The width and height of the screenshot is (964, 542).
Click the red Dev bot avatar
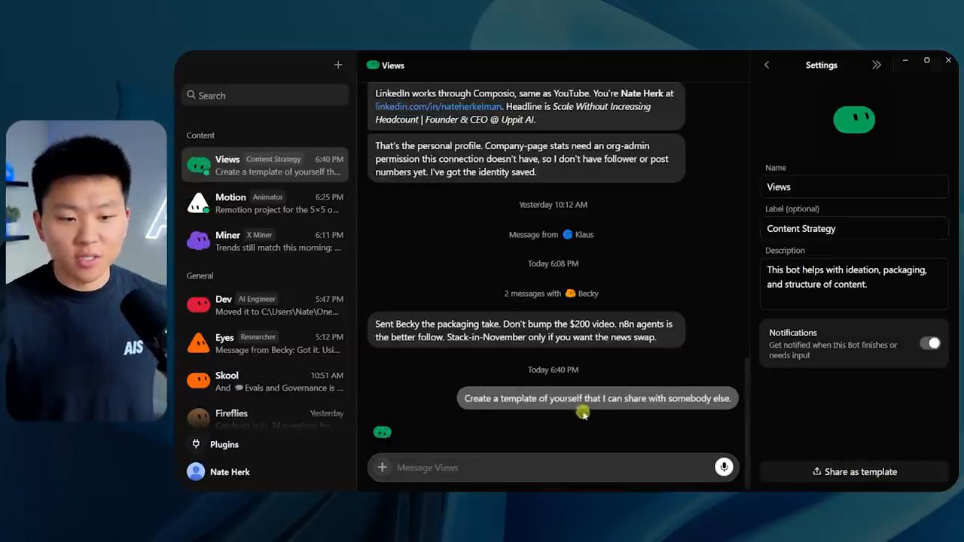pyautogui.click(x=198, y=305)
